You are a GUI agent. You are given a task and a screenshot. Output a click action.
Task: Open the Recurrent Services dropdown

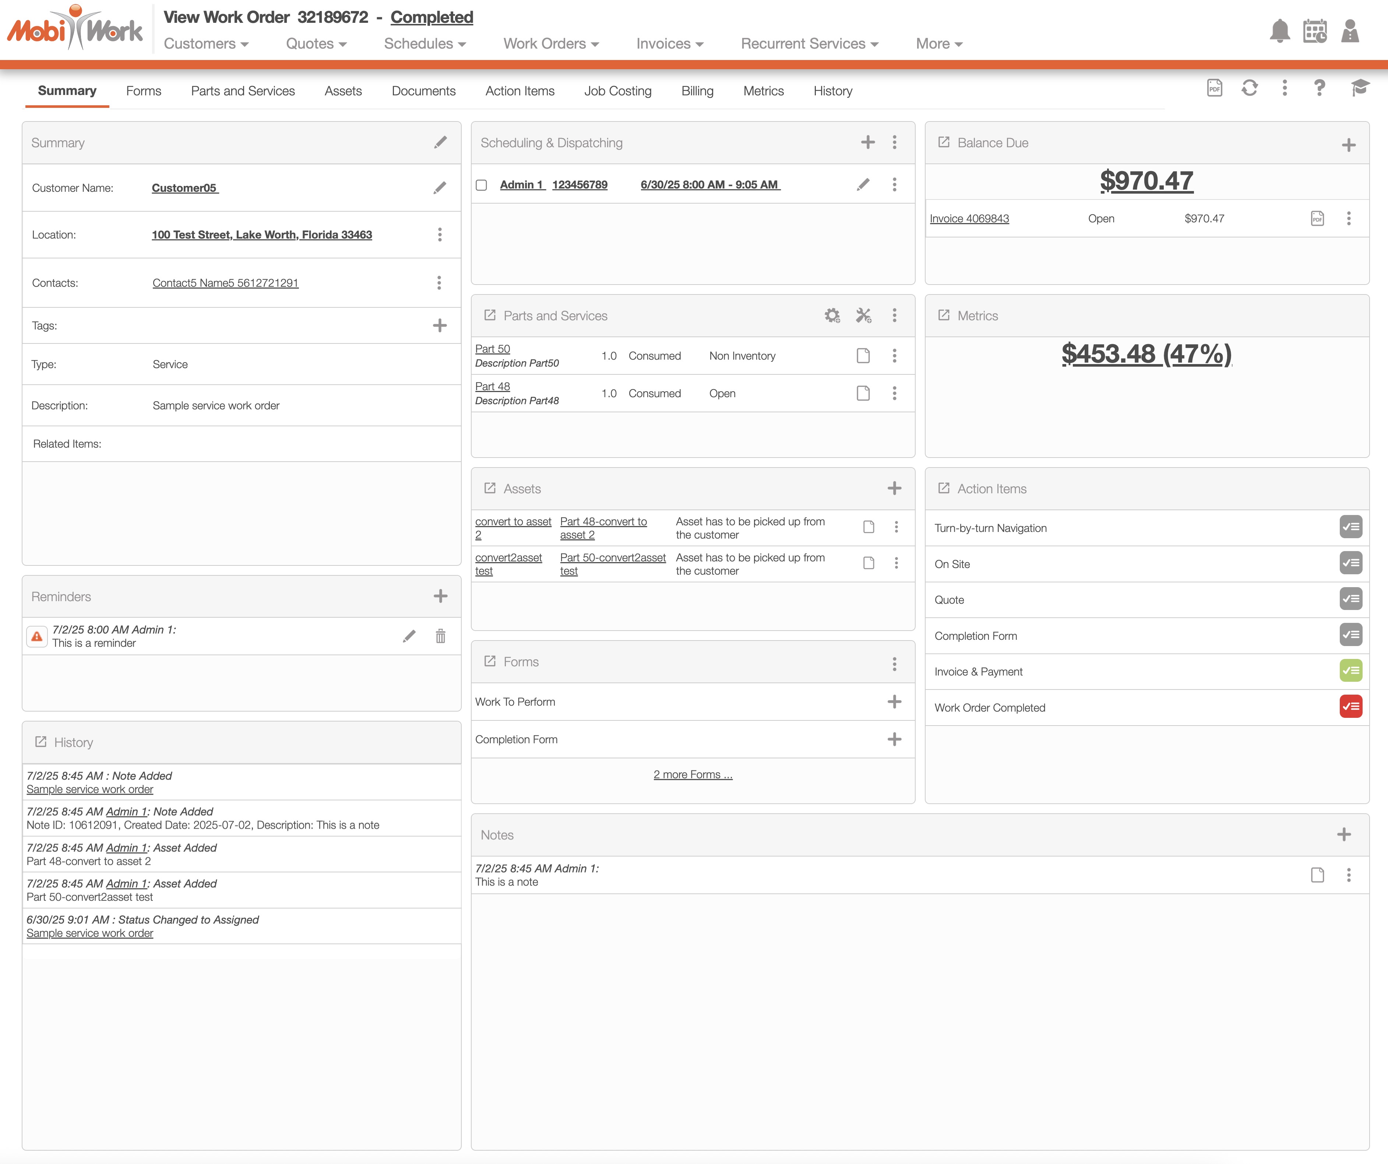tap(809, 44)
